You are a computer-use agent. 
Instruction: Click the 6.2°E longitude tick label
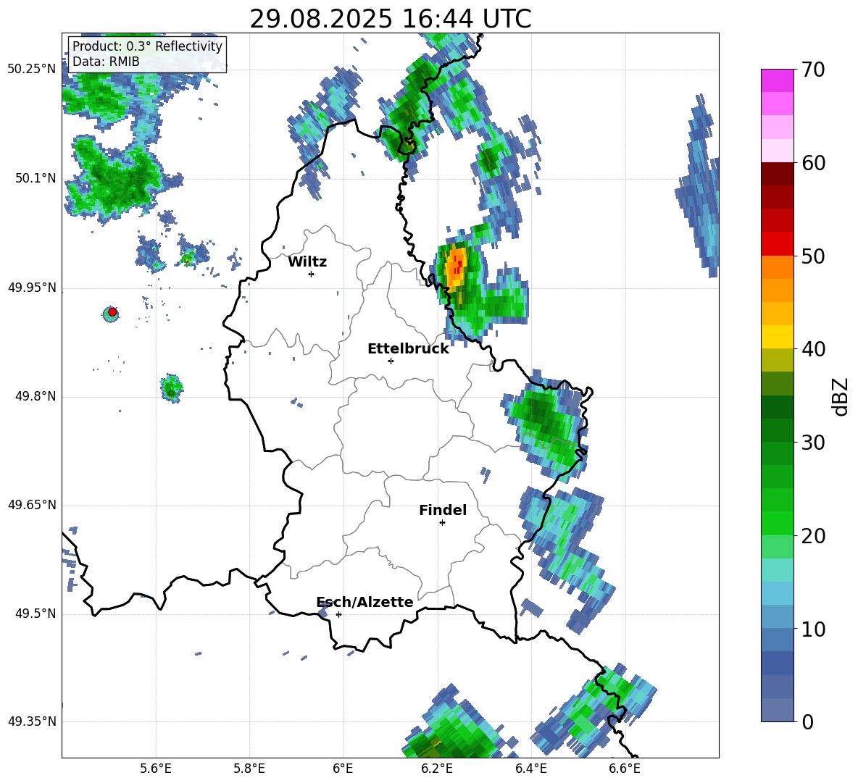point(437,769)
